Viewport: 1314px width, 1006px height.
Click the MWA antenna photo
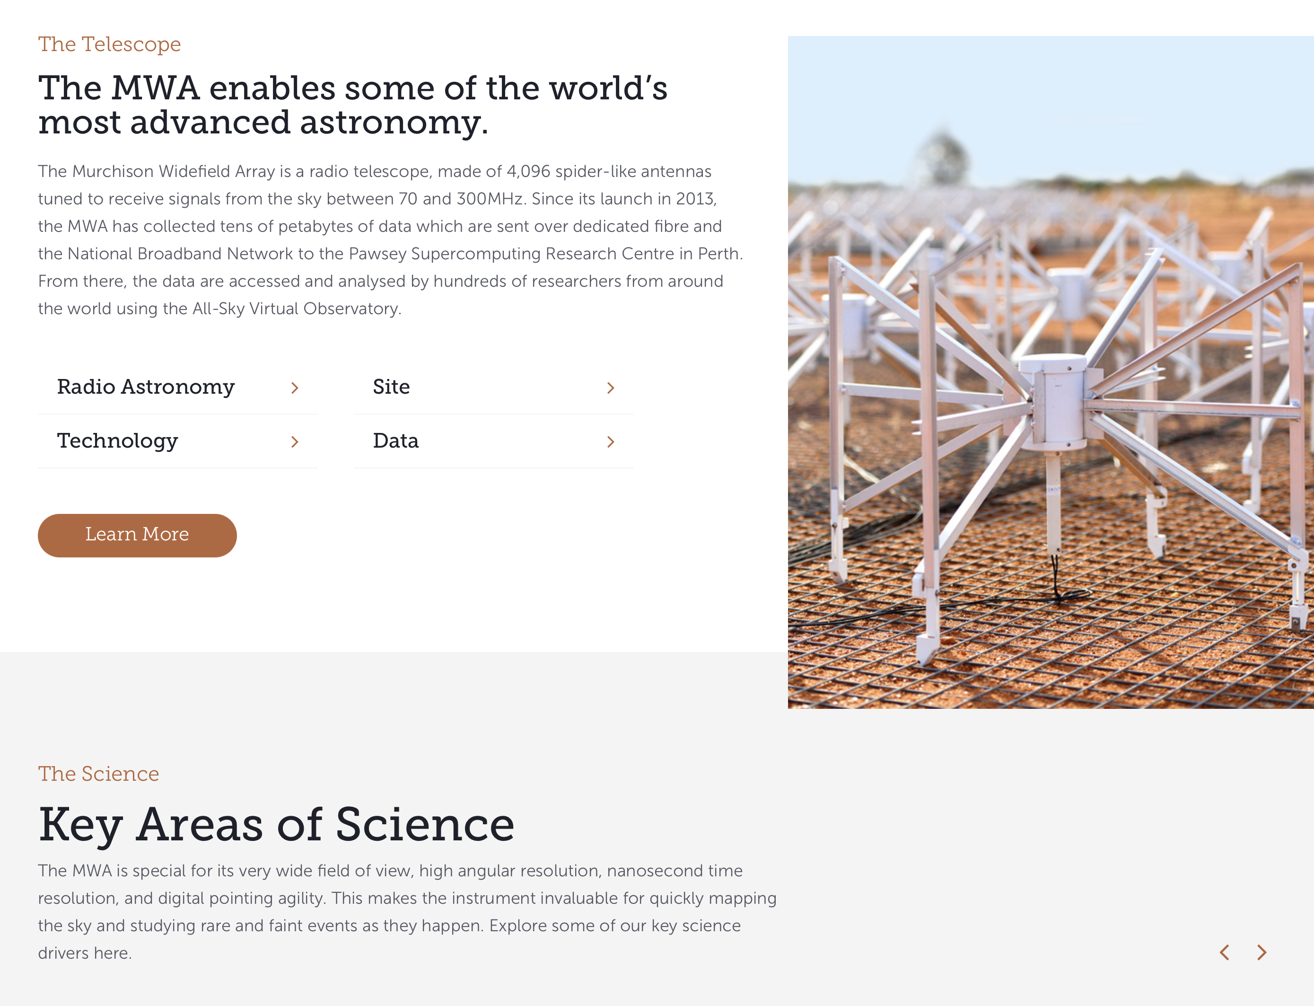[x=1051, y=371]
